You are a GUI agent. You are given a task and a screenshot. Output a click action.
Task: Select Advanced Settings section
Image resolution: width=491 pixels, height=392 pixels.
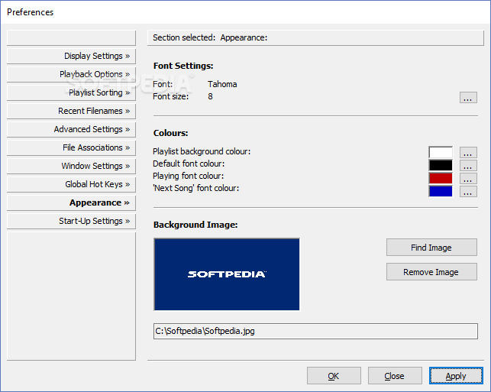click(x=71, y=129)
